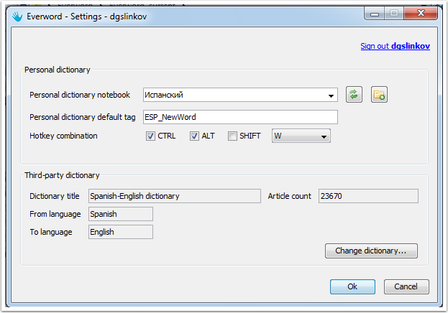Click the Personal dictionary default tag label
The width and height of the screenshot is (448, 313).
83,117
